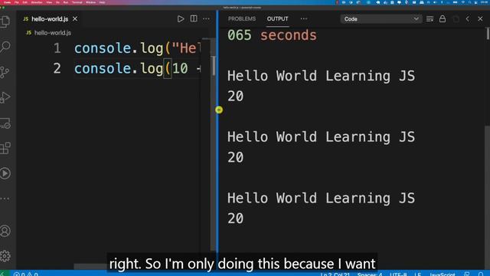The height and width of the screenshot is (276, 490).
Task: Switch to the PROBLEMS tab
Action: (242, 18)
